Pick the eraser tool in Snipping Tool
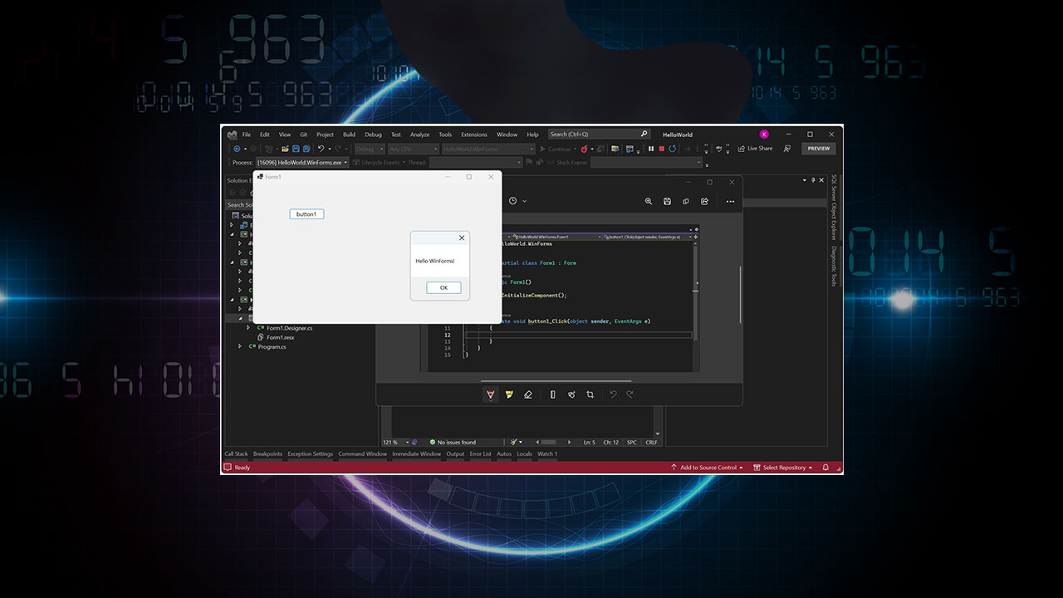 click(528, 395)
